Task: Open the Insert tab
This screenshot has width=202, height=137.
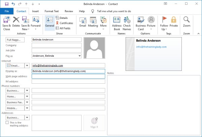Action: pyautogui.click(x=35, y=11)
